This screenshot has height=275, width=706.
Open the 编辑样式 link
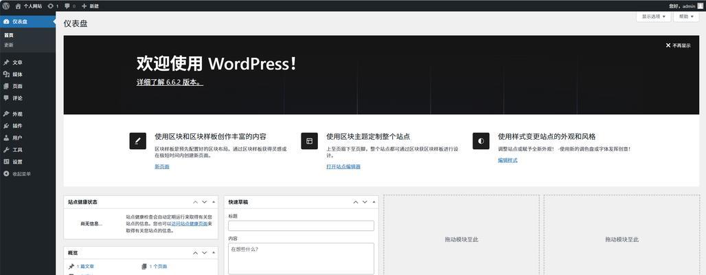pyautogui.click(x=508, y=160)
